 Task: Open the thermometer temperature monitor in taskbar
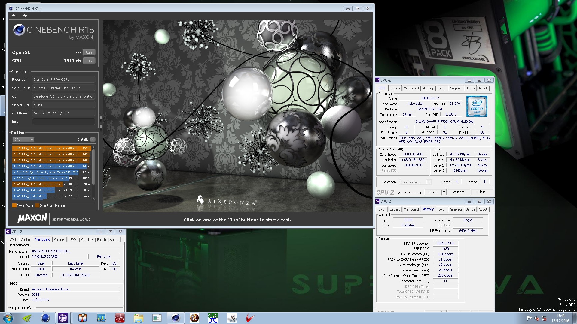82,318
